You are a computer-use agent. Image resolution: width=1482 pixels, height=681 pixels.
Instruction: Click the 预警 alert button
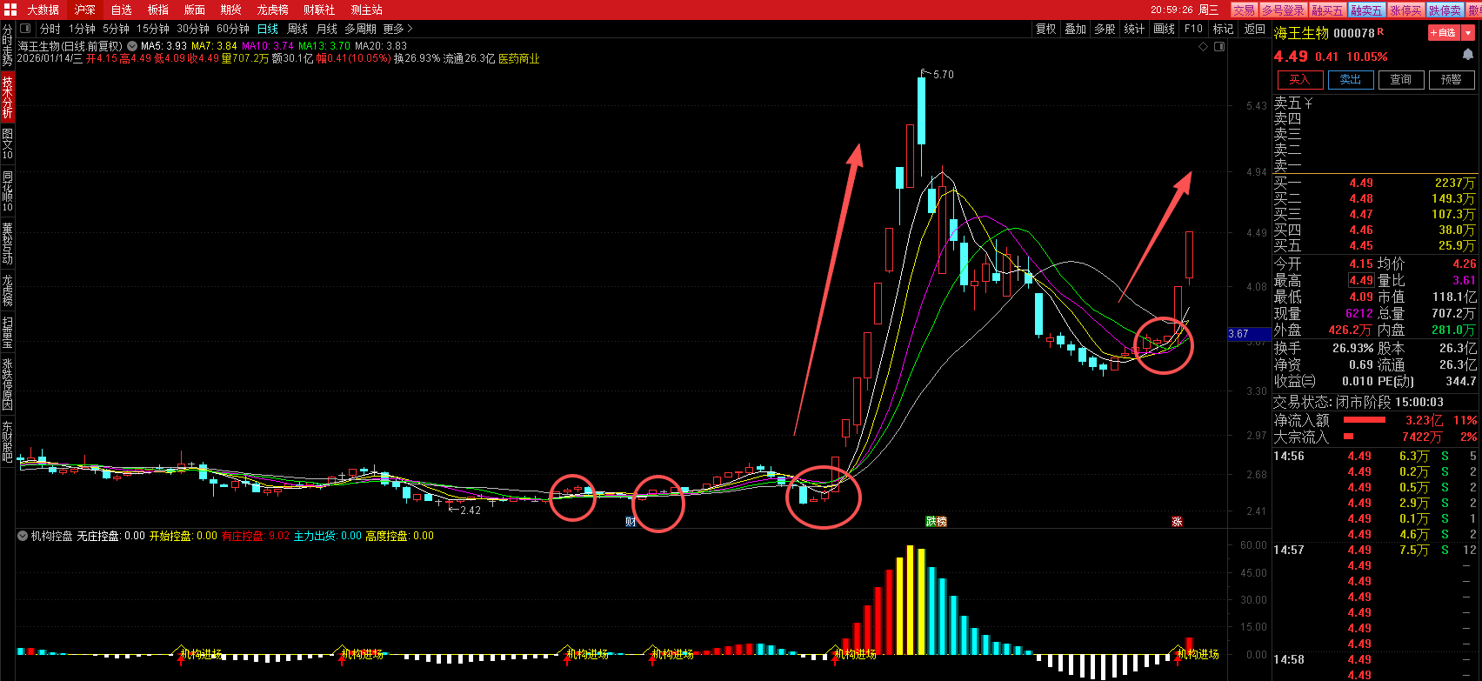click(x=1452, y=80)
